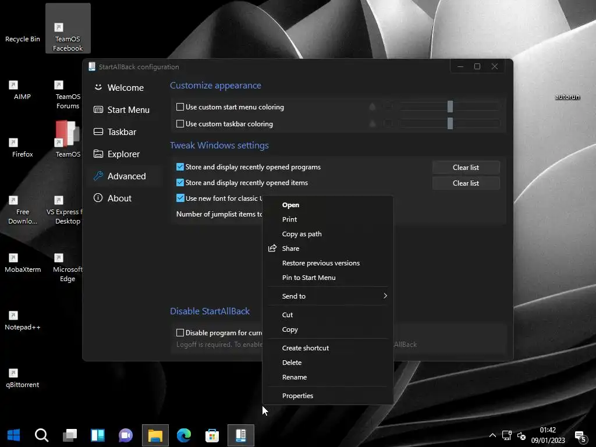
Task: Open taskbar Search magnifier
Action: [x=41, y=435]
